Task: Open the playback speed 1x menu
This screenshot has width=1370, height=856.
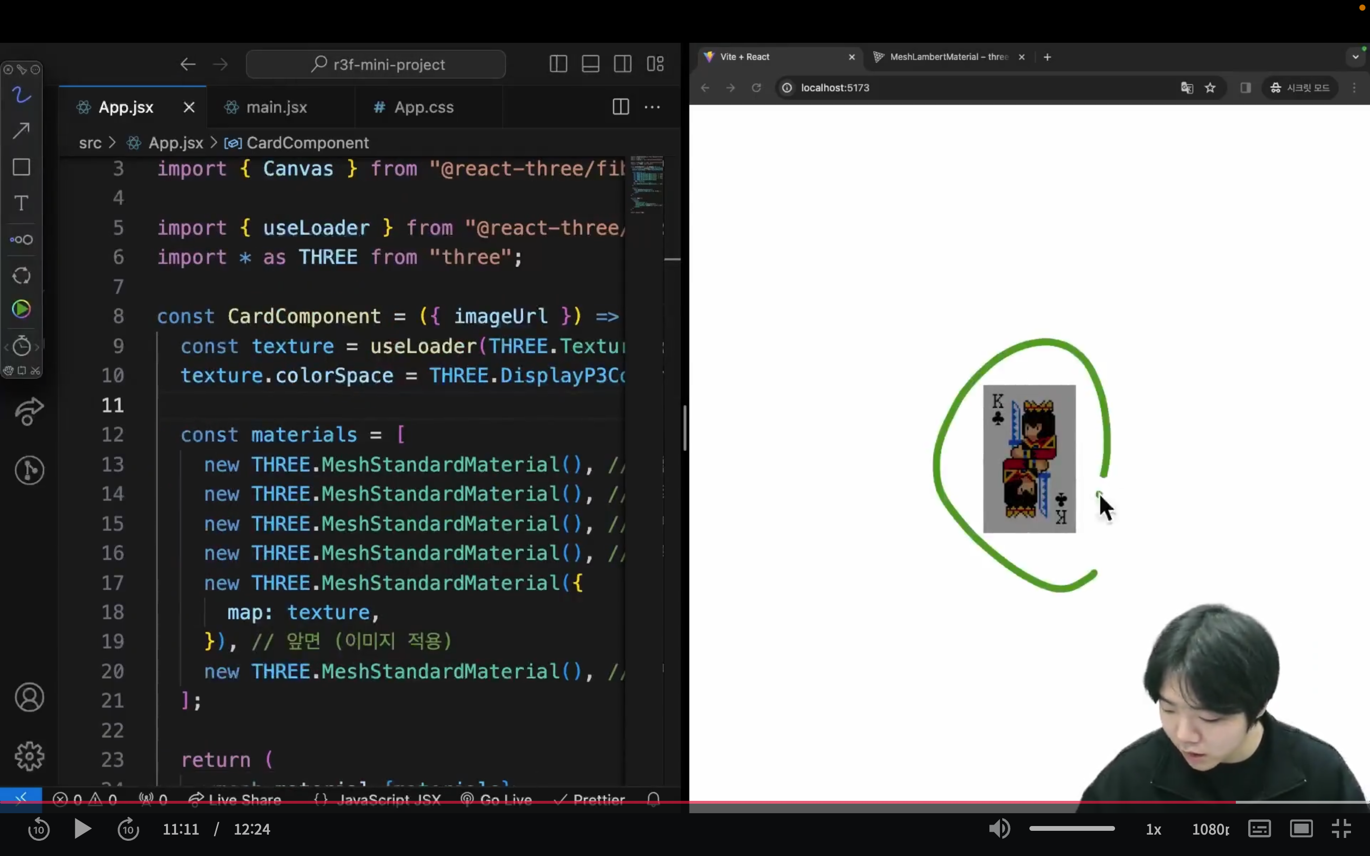Action: click(1154, 830)
